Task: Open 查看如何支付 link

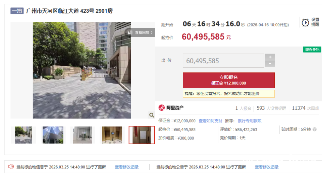Action: pyautogui.click(x=210, y=121)
